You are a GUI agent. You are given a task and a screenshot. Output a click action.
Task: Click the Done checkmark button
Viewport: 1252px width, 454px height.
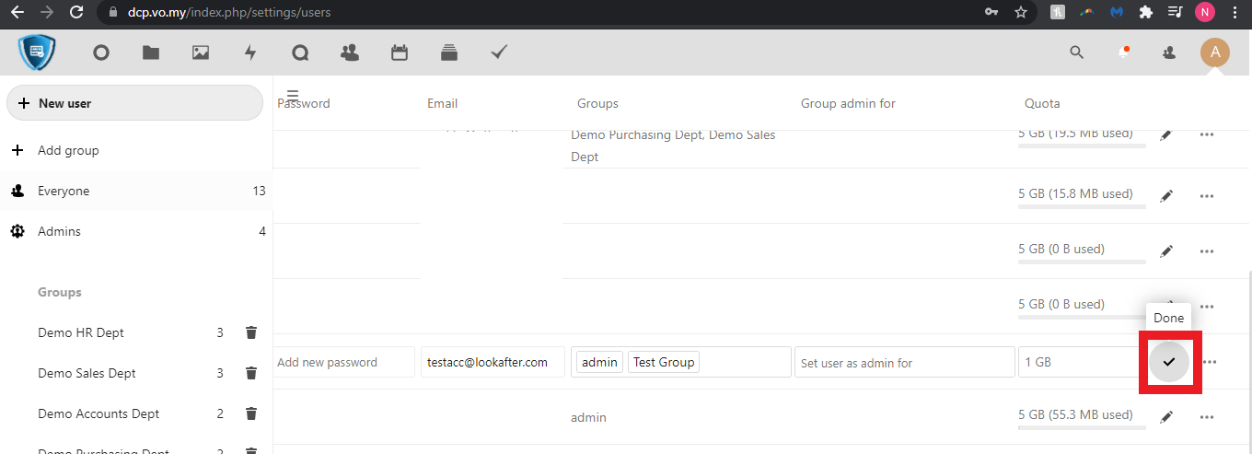click(1168, 362)
